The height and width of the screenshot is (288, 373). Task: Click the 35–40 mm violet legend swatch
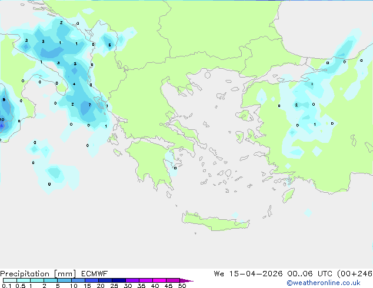pos(146,280)
